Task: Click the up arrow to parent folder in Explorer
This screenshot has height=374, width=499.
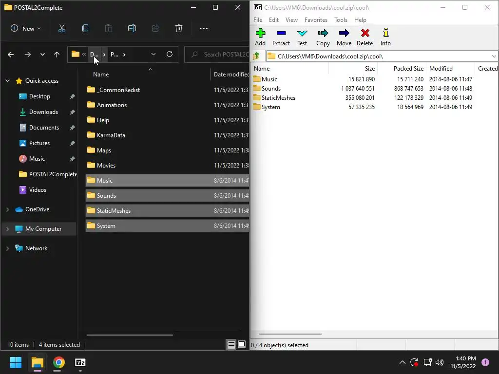Action: 57,55
